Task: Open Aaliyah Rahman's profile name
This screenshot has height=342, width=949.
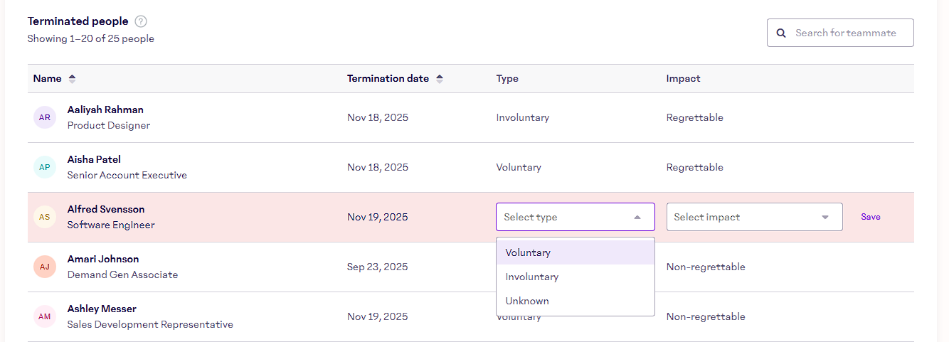Action: (105, 109)
